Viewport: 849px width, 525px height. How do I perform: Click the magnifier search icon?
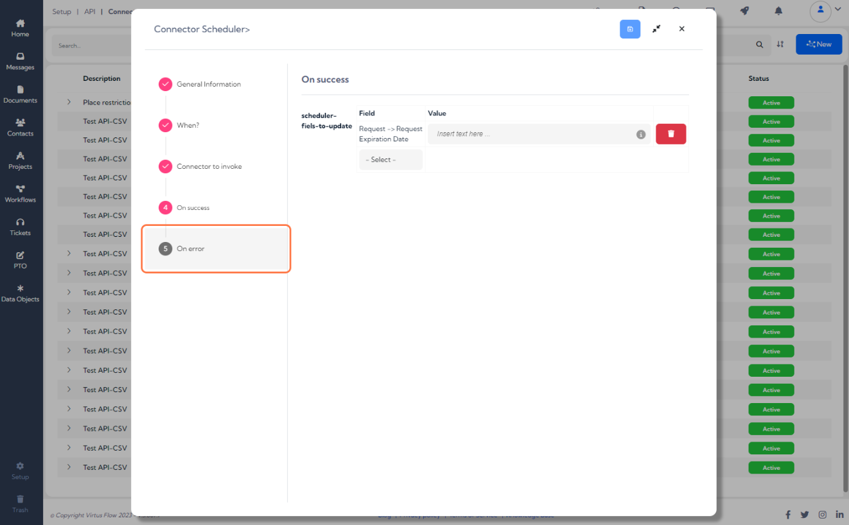pos(760,44)
